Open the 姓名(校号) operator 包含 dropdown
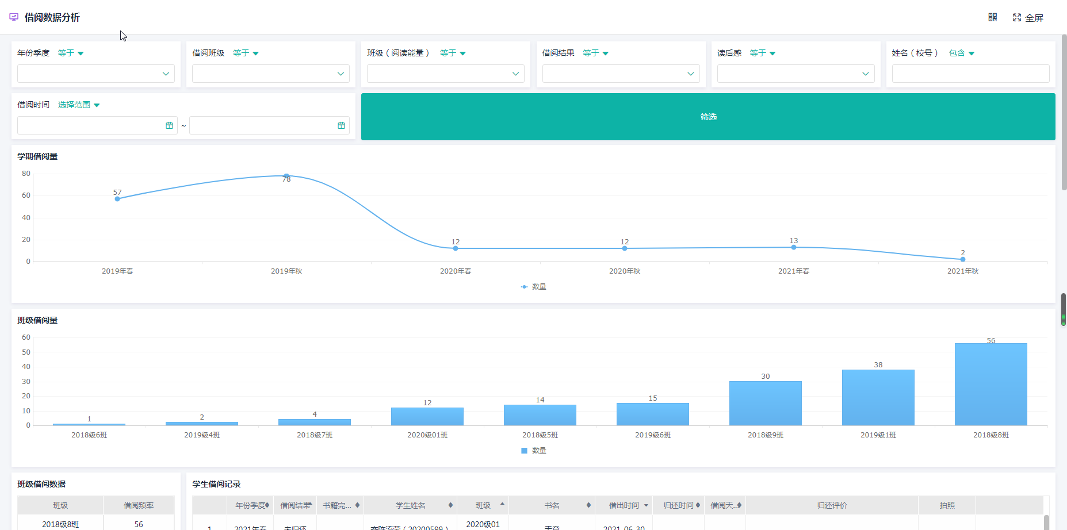 [x=962, y=53]
